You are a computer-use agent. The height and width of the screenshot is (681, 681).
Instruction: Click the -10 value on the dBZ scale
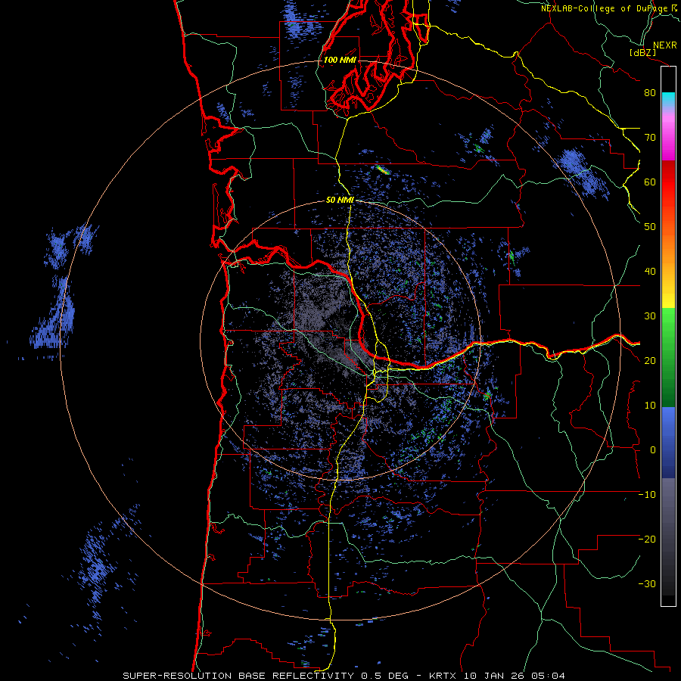coord(647,495)
